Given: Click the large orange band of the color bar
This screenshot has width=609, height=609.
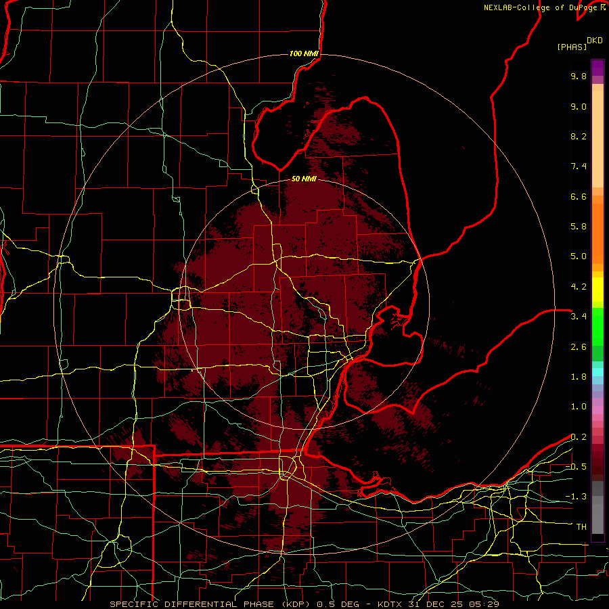Looking at the screenshot, I should (x=597, y=234).
